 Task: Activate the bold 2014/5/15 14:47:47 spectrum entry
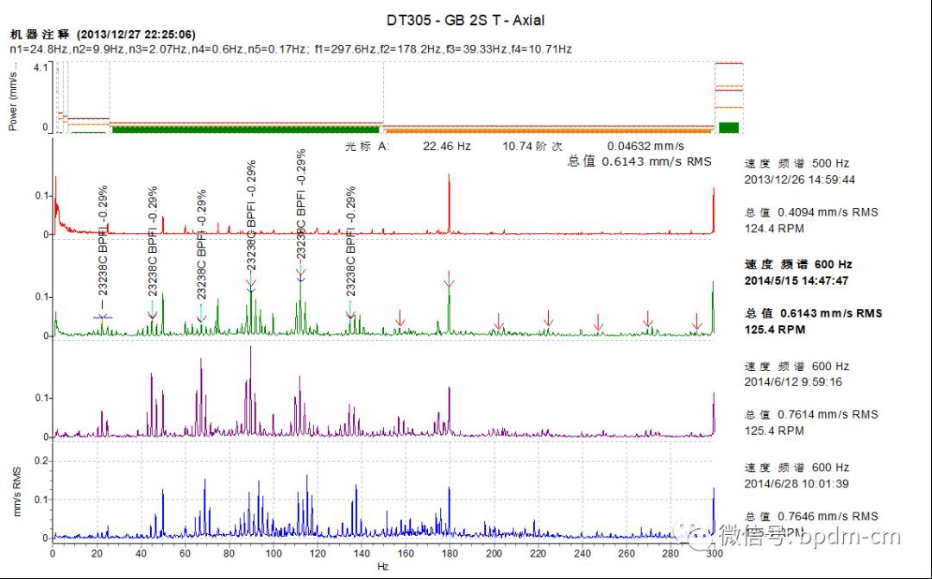click(x=796, y=280)
